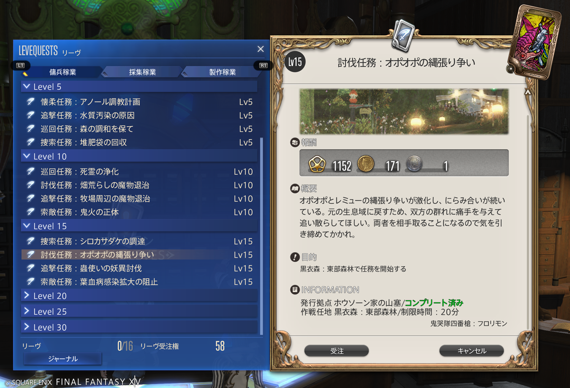Click feather icon beside 懐柔任務:アノール調教計画
This screenshot has height=388, width=570.
pyautogui.click(x=30, y=102)
